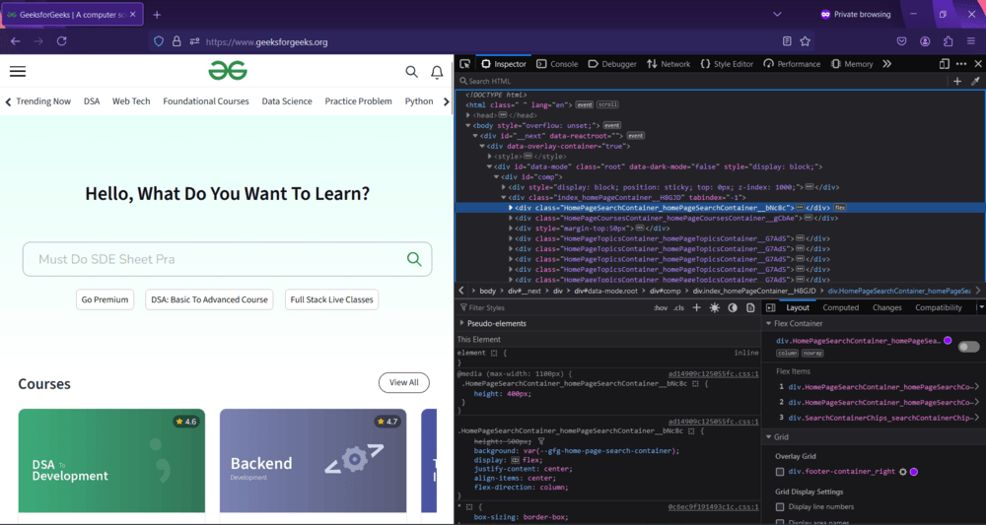The image size is (986, 525).
Task: Toggle light color scheme simulation sun icon
Action: pos(714,307)
